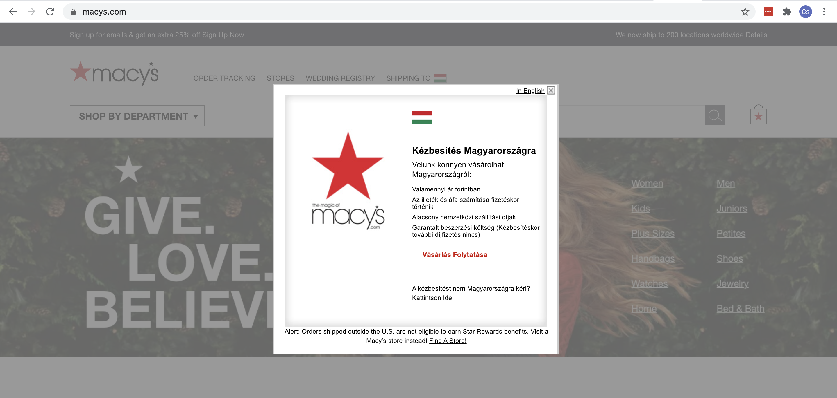837x398 pixels.
Task: Click the 'Alacsony nemzetközi szállítási díjak' line
Action: (464, 217)
